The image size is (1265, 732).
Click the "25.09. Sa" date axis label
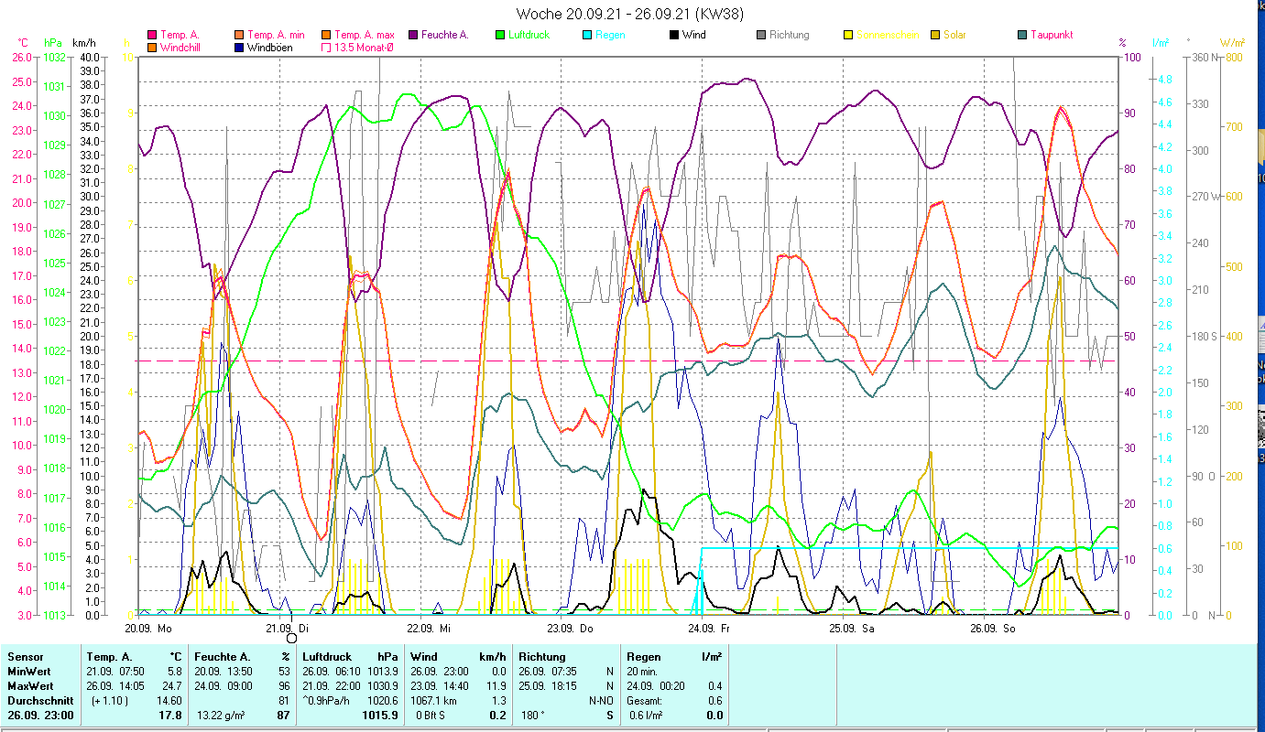[x=851, y=629]
